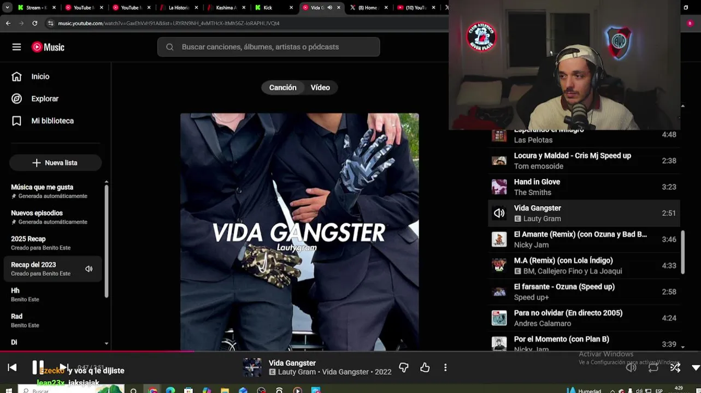Image resolution: width=701 pixels, height=393 pixels.
Task: Open more options three-dot menu in player bar
Action: coord(445,368)
